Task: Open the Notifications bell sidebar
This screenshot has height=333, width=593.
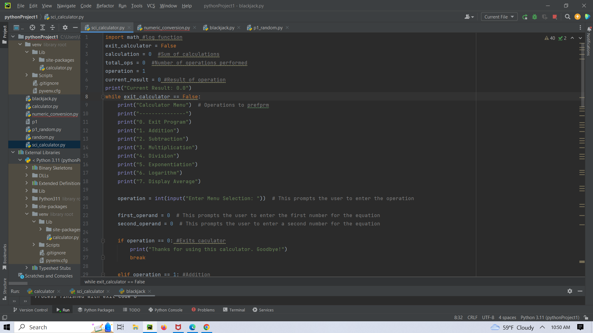Action: click(x=589, y=29)
